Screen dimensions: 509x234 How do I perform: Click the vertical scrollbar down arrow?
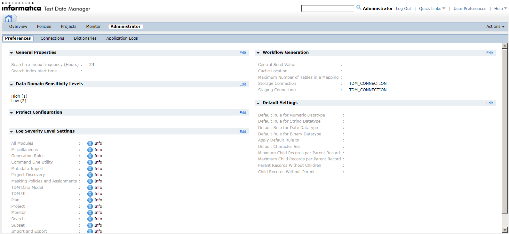click(505, 230)
